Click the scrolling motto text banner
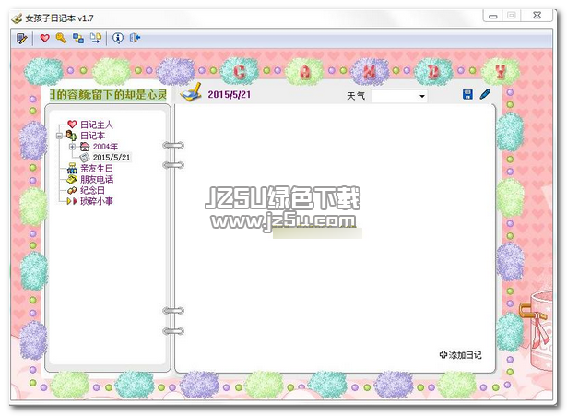The width and height of the screenshot is (567, 416). point(108,95)
